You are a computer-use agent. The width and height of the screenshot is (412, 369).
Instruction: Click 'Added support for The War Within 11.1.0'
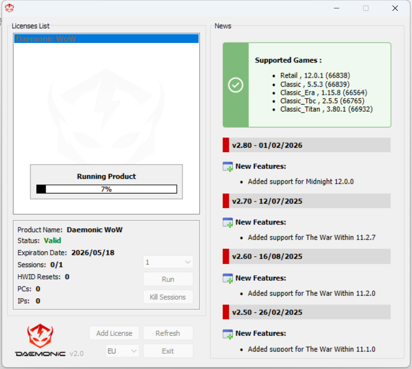[x=312, y=349]
